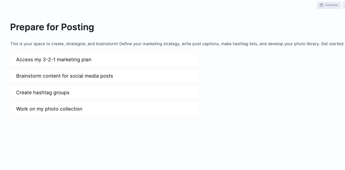Image resolution: width=345 pixels, height=170 pixels.
Task: Open Access my 3-2-1 marketing plan
Action: (105, 59)
